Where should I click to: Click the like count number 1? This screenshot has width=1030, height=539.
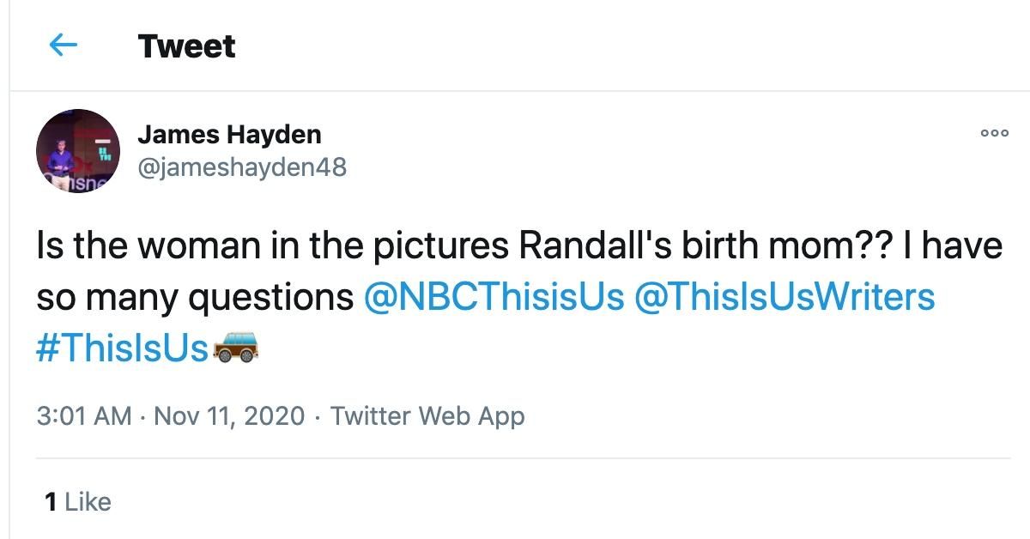(x=50, y=501)
